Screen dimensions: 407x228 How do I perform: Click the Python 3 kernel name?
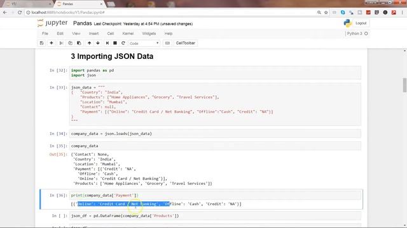[x=354, y=34]
